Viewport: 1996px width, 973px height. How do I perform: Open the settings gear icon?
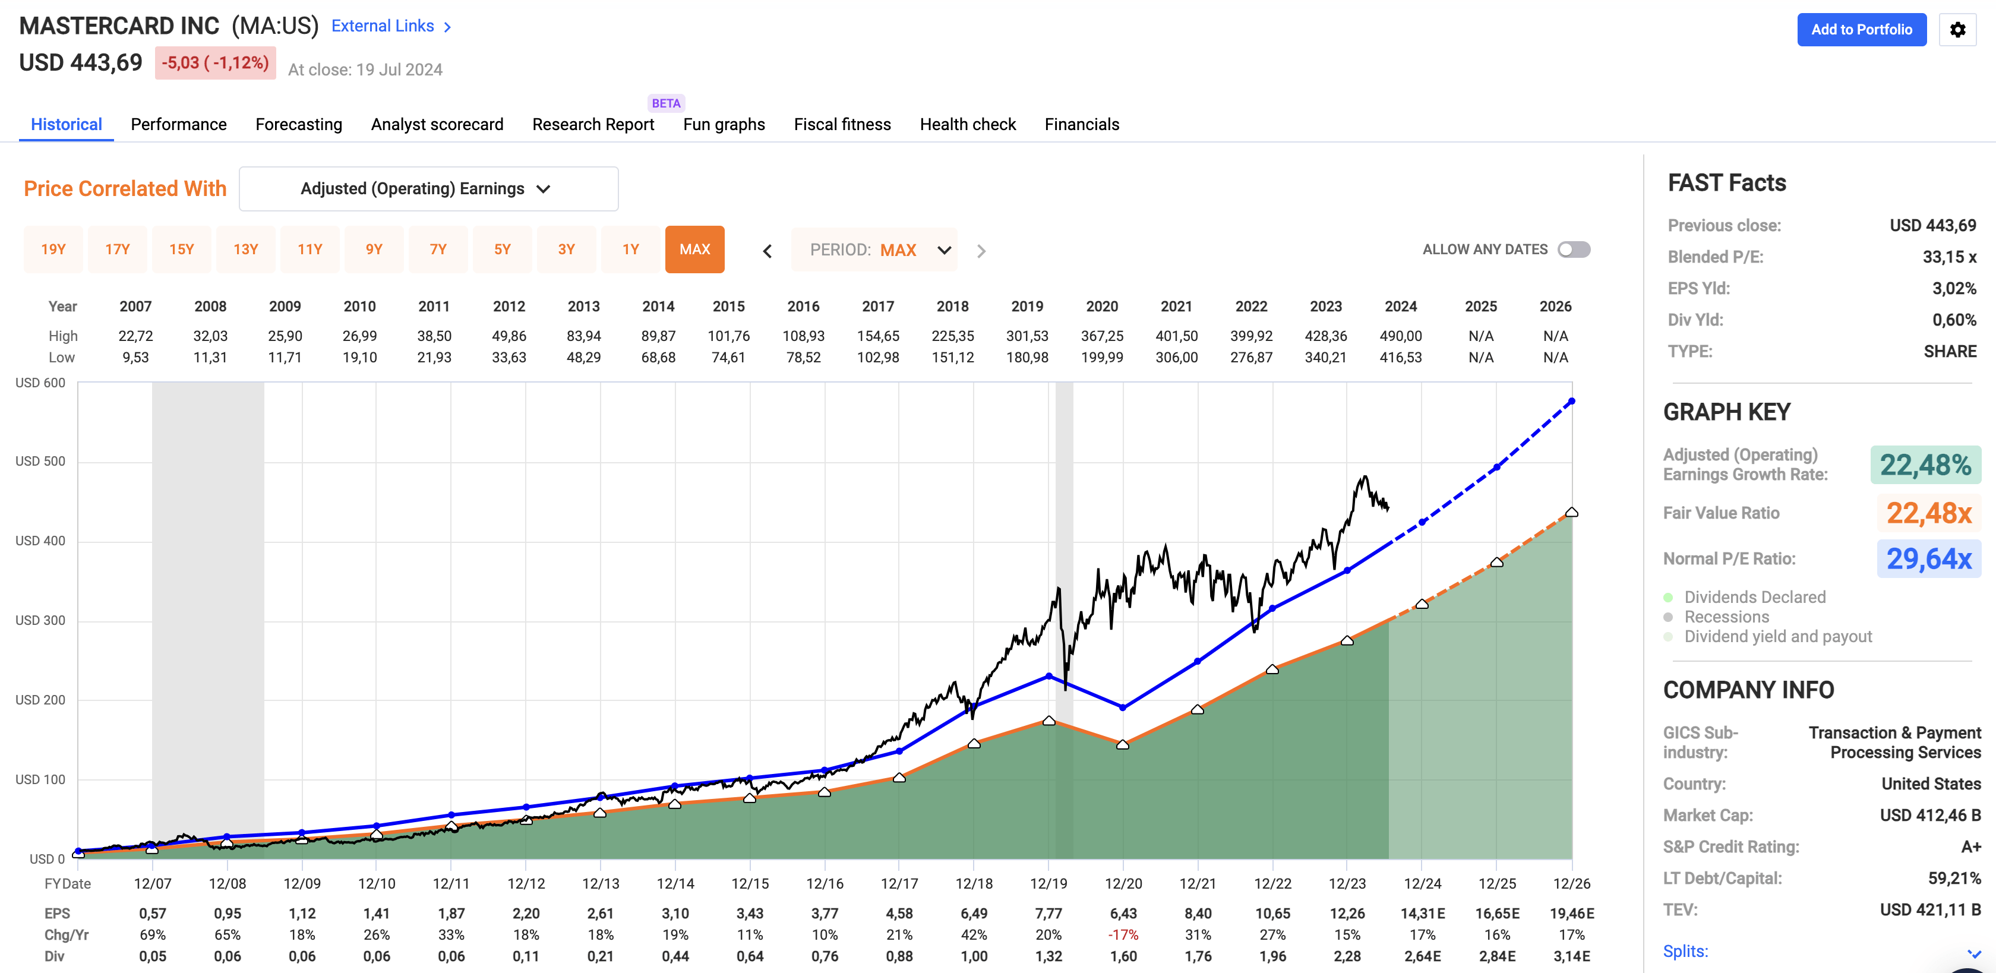(x=1960, y=30)
